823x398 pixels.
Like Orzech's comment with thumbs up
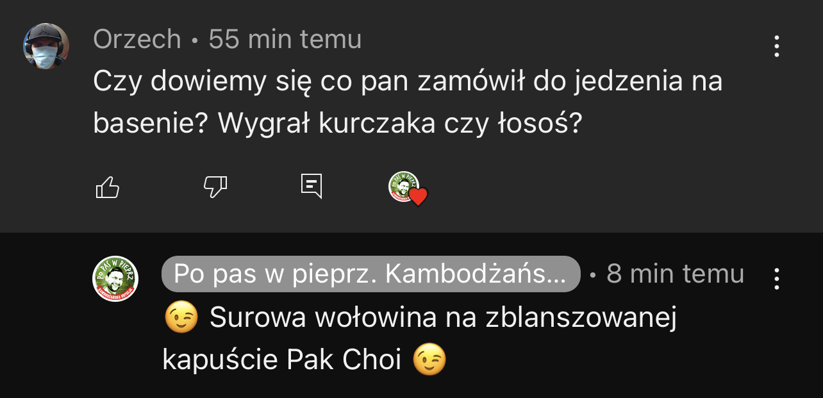[107, 187]
